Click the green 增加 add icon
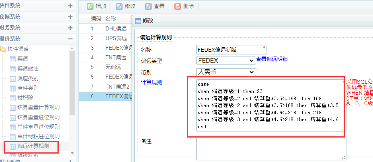The width and height of the screenshot is (373, 162). [90, 6]
